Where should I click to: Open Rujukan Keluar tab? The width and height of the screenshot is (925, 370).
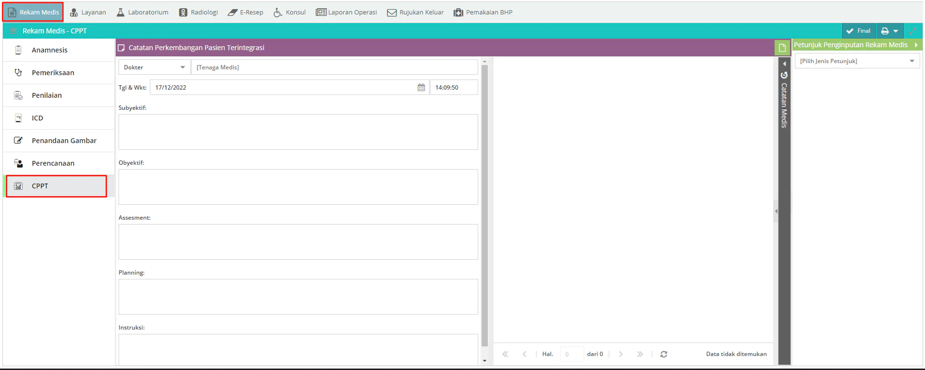(416, 12)
